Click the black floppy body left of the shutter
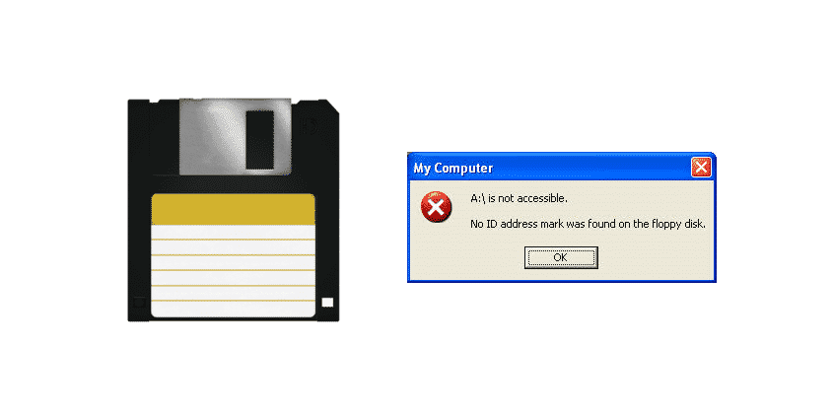Image resolution: width=833 pixels, height=417 pixels. click(153, 138)
